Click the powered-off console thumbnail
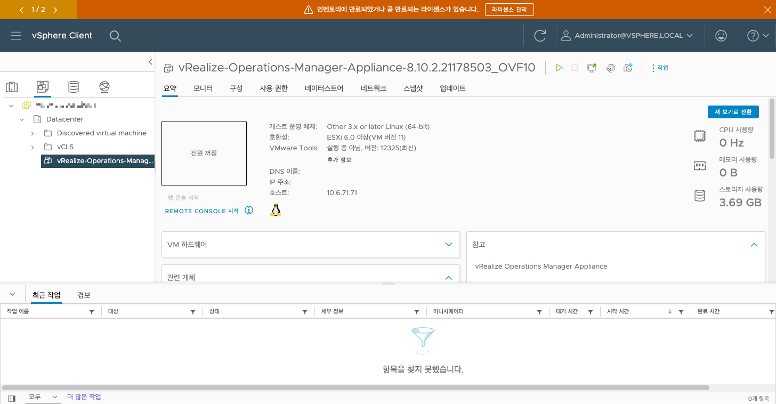This screenshot has width=776, height=404. 204,153
